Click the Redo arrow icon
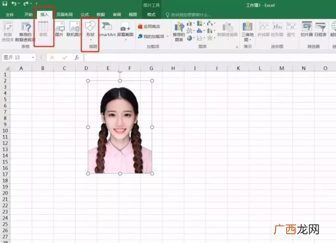Image resolution: width=336 pixels, height=243 pixels. pyautogui.click(x=26, y=3)
